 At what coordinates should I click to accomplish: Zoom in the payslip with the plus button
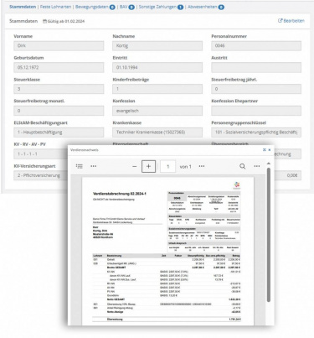click(x=148, y=167)
